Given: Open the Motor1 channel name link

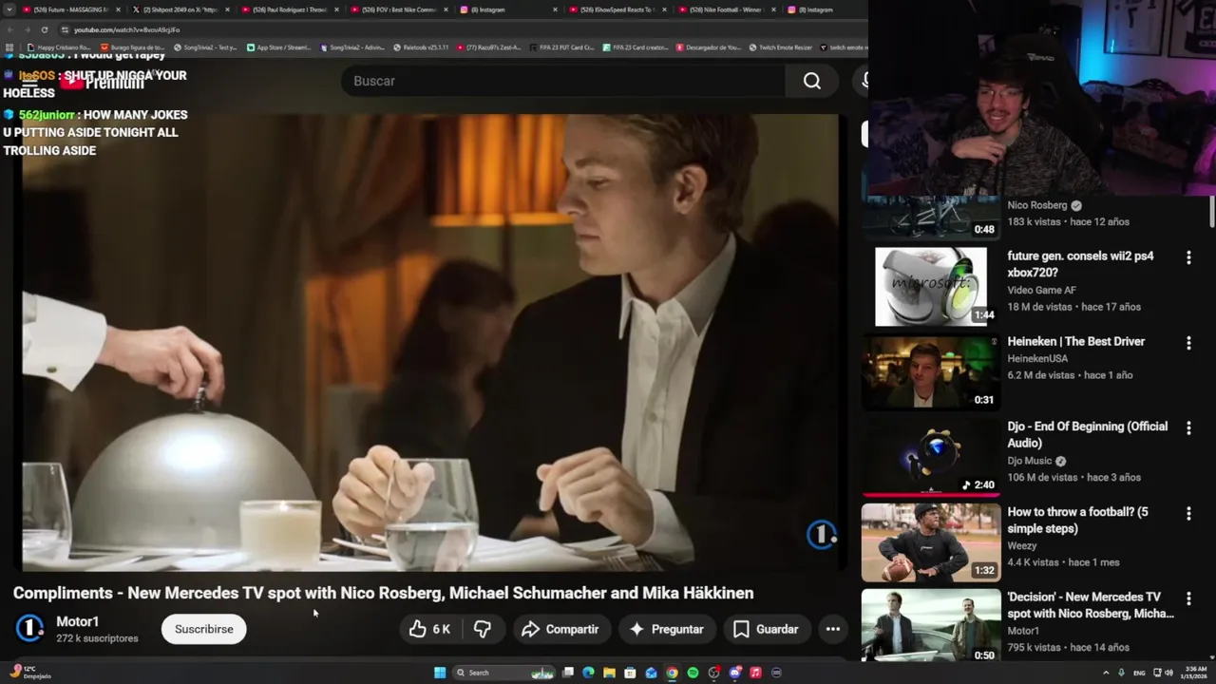Looking at the screenshot, I should 78,621.
